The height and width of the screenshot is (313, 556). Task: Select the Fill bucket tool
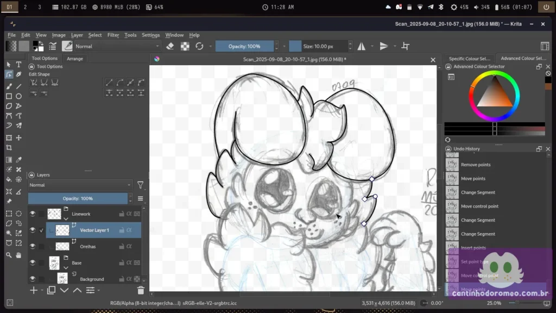pyautogui.click(x=9, y=179)
